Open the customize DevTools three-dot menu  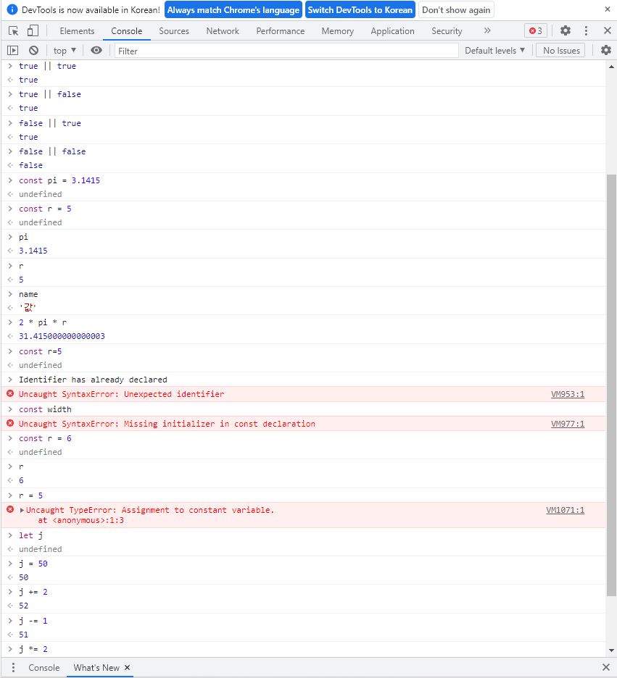[x=586, y=30]
